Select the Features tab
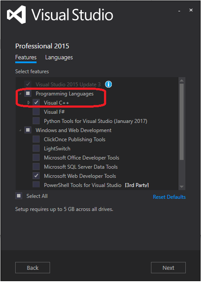This screenshot has height=282, width=201. point(26,58)
